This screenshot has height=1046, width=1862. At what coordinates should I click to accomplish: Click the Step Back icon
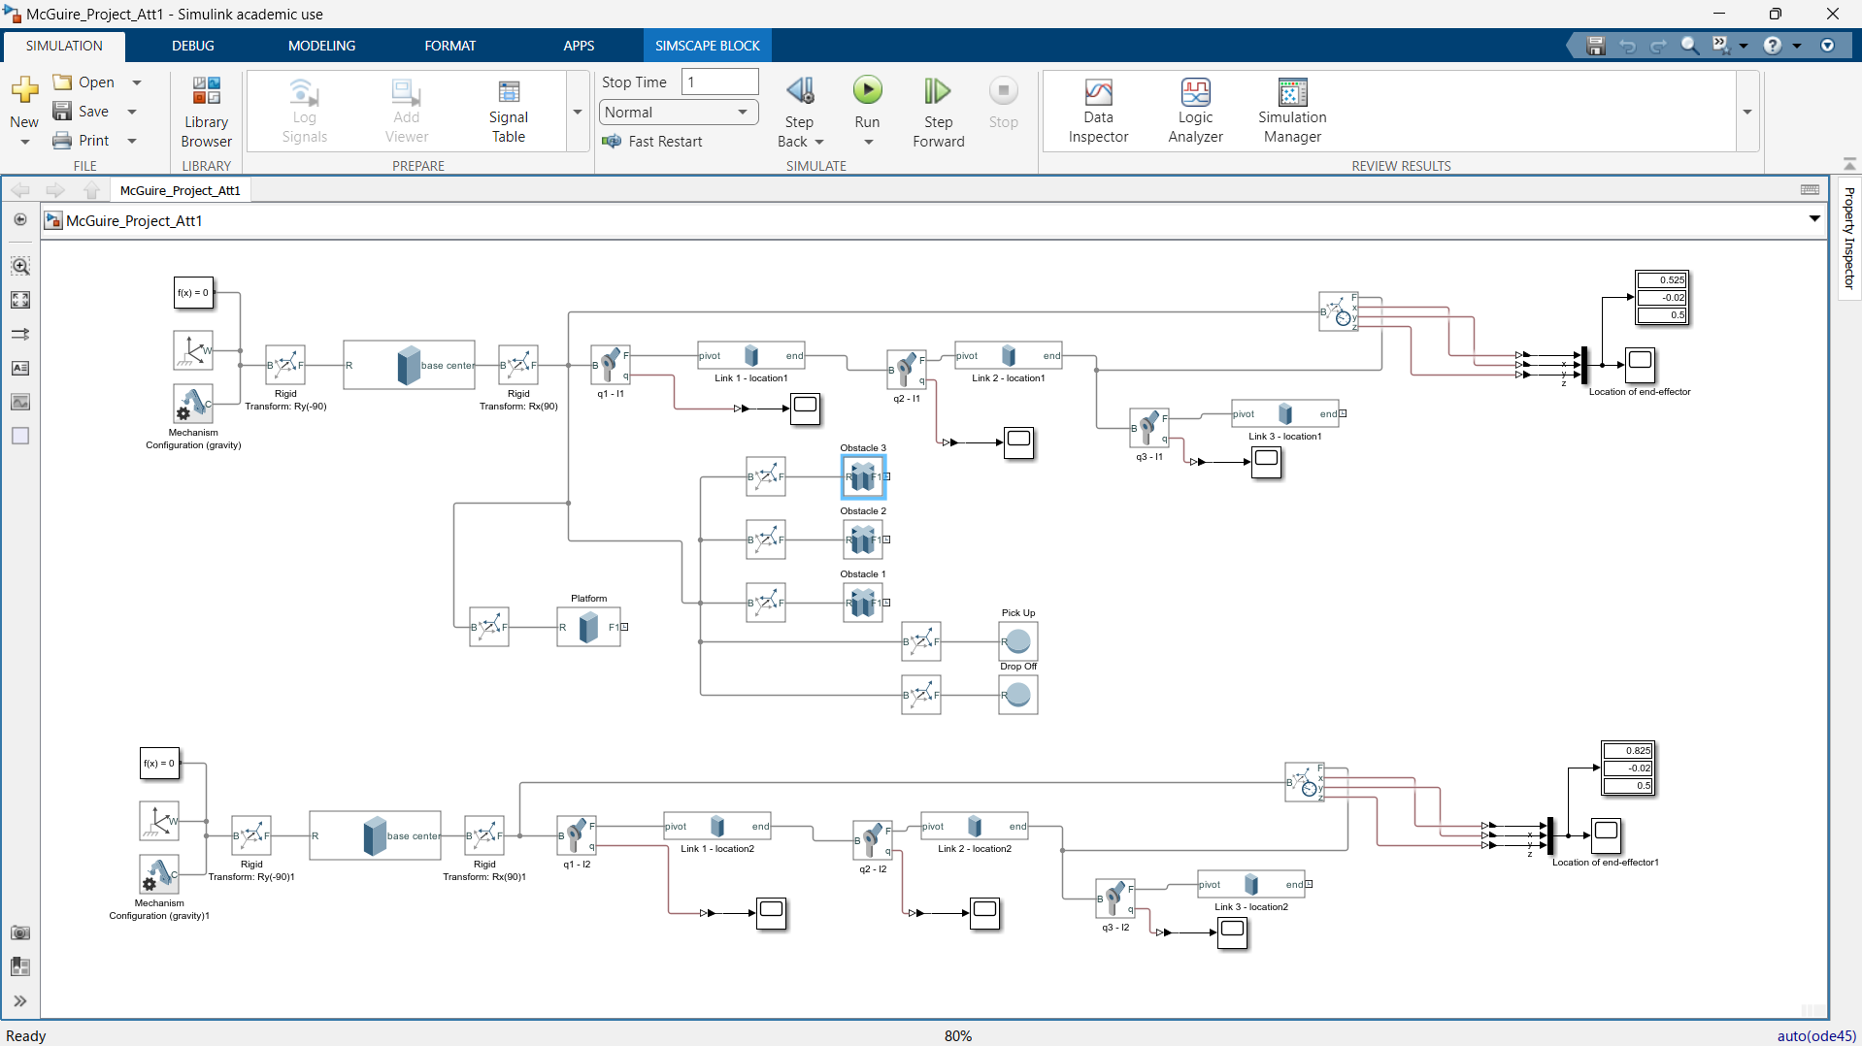(800, 91)
